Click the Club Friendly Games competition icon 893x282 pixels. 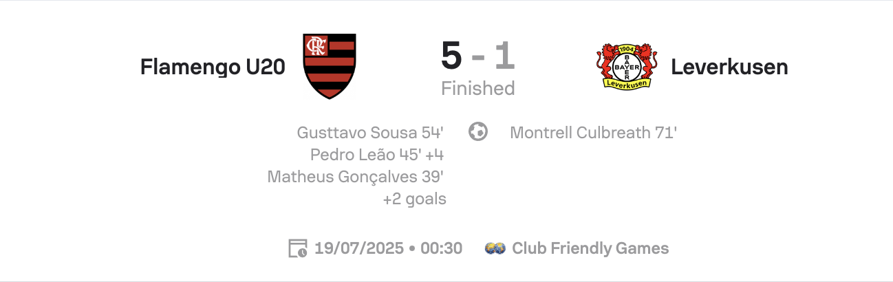[495, 248]
